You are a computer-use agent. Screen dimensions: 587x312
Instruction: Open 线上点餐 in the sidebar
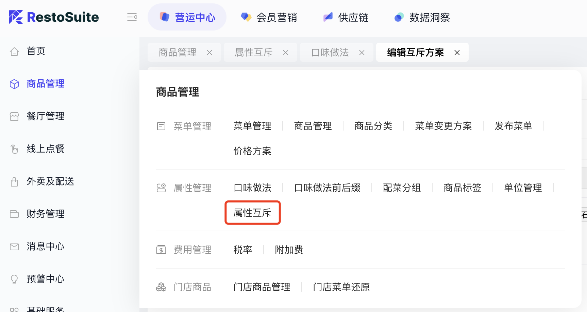[46, 149]
